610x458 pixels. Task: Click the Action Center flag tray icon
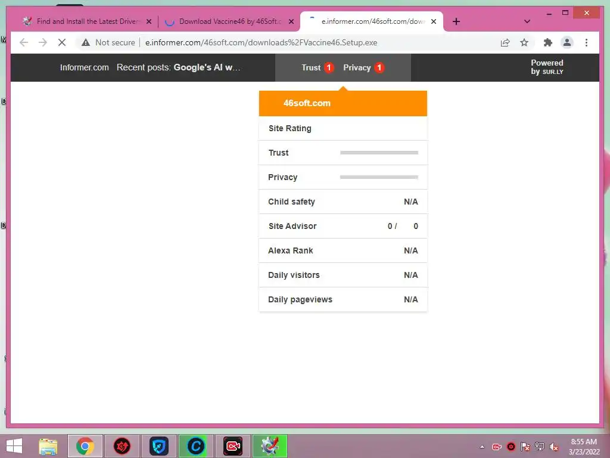[x=525, y=447]
